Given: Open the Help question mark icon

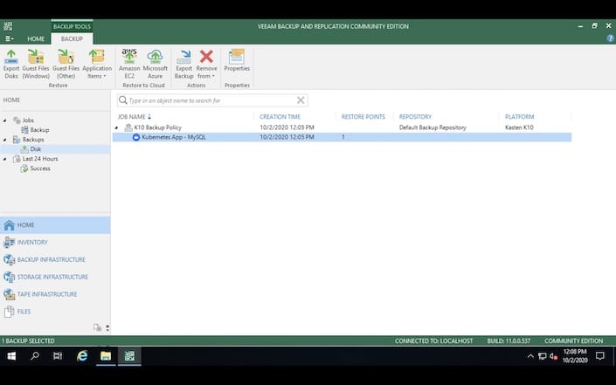Looking at the screenshot, I should tap(609, 38).
